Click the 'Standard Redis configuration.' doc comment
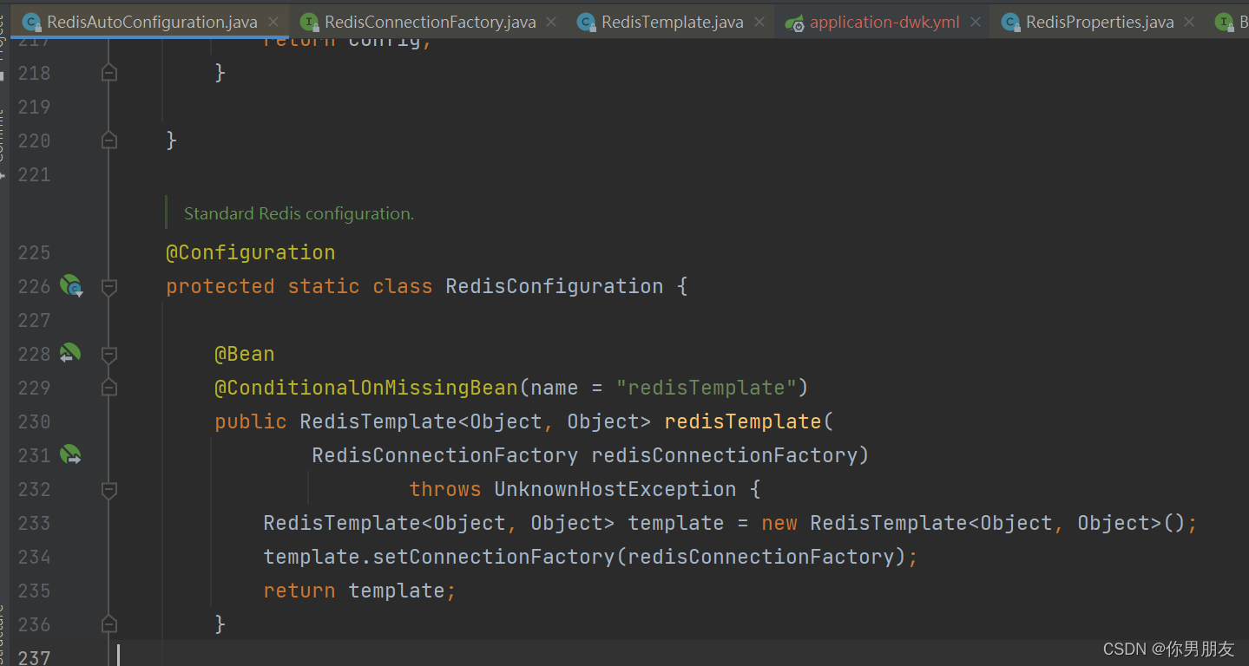This screenshot has height=666, width=1249. tap(299, 213)
